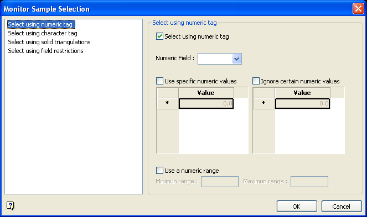Viewport: 367px width, 217px height.
Task: Uncheck Select using numeric tag
Action: point(159,36)
